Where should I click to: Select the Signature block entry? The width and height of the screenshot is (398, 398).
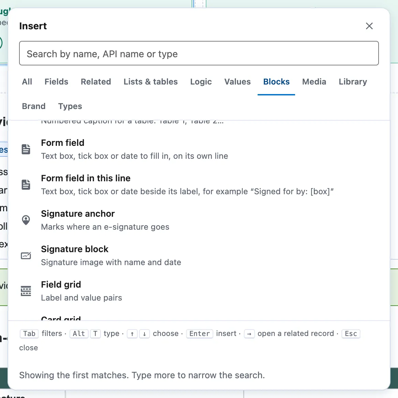[x=199, y=256]
